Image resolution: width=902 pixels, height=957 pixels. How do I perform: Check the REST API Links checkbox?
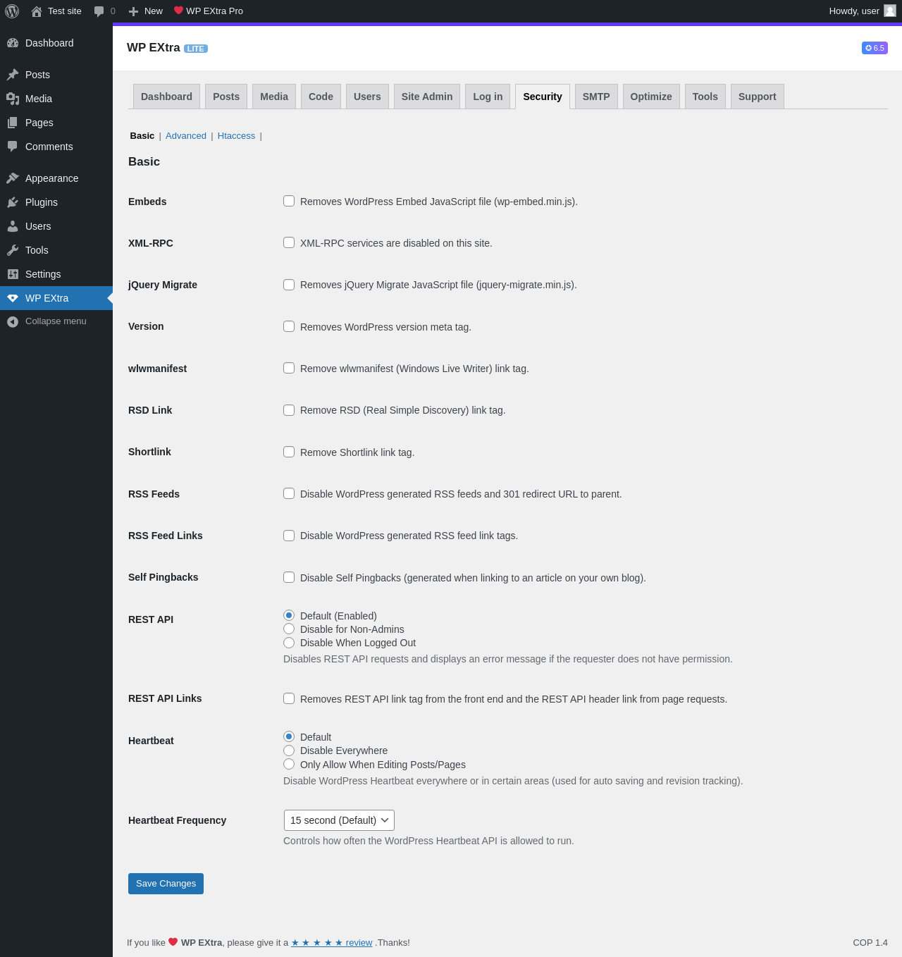point(289,698)
